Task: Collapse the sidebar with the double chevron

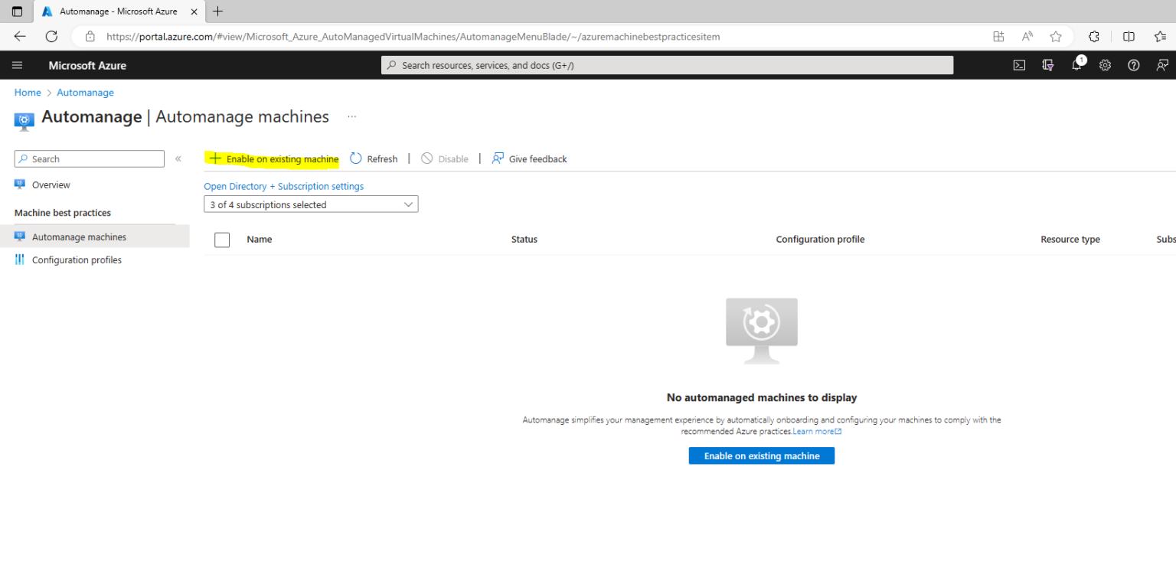Action: click(178, 158)
